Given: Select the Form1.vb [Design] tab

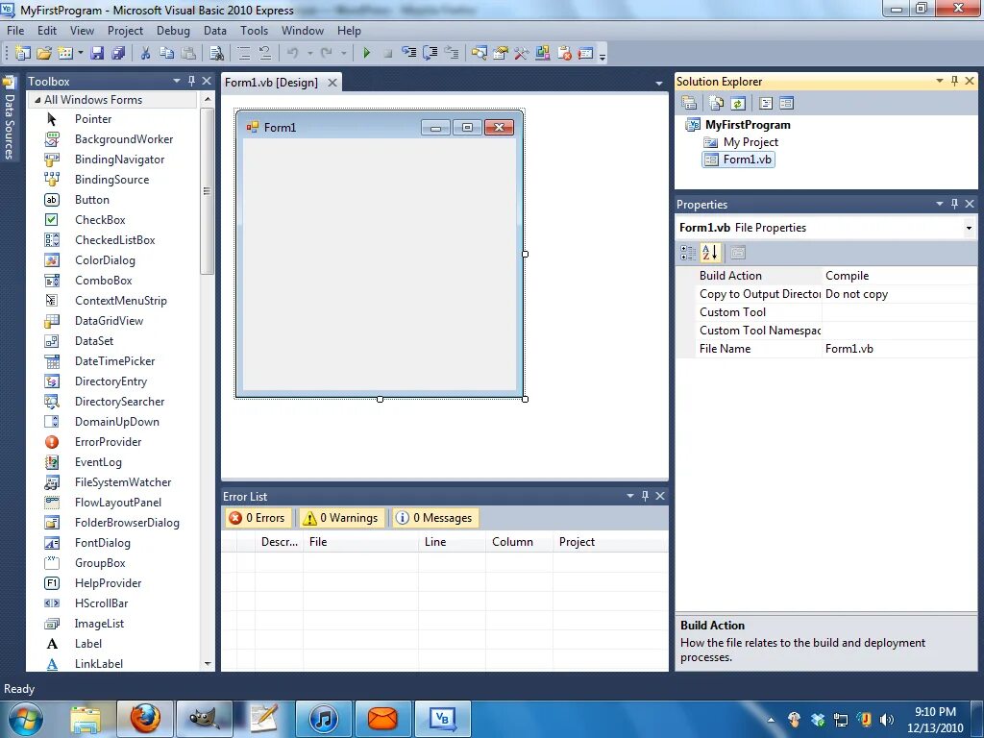Looking at the screenshot, I should tap(271, 83).
